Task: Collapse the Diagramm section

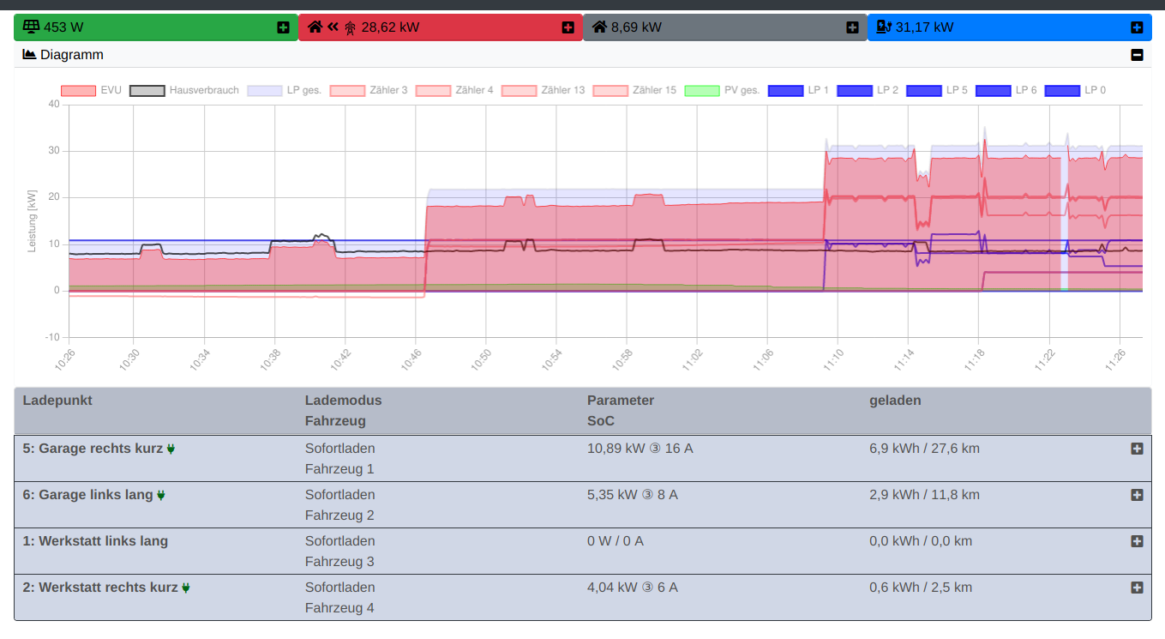Action: coord(1137,55)
